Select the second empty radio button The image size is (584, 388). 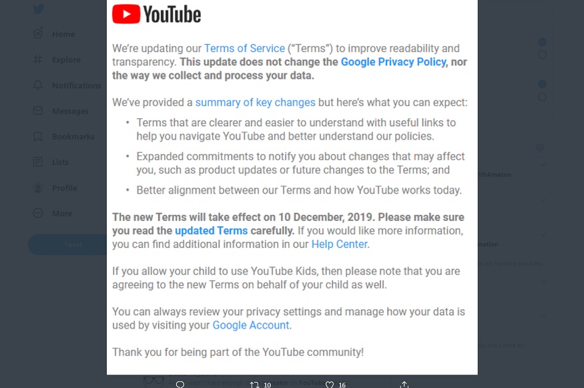point(543,97)
